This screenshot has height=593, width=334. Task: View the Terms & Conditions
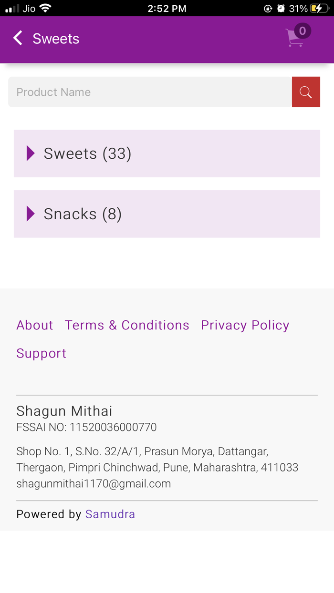click(x=127, y=325)
